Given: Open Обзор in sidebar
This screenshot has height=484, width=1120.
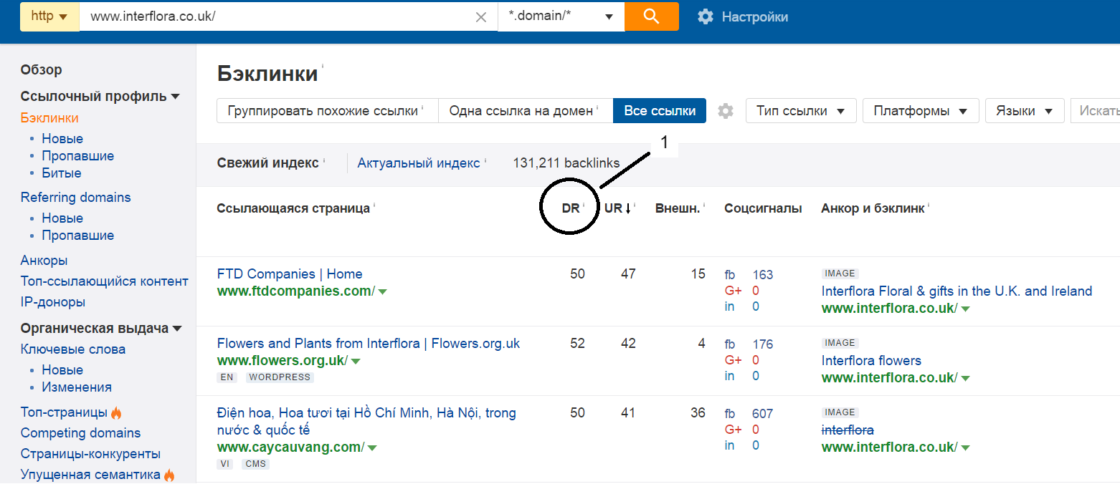Looking at the screenshot, I should point(41,69).
